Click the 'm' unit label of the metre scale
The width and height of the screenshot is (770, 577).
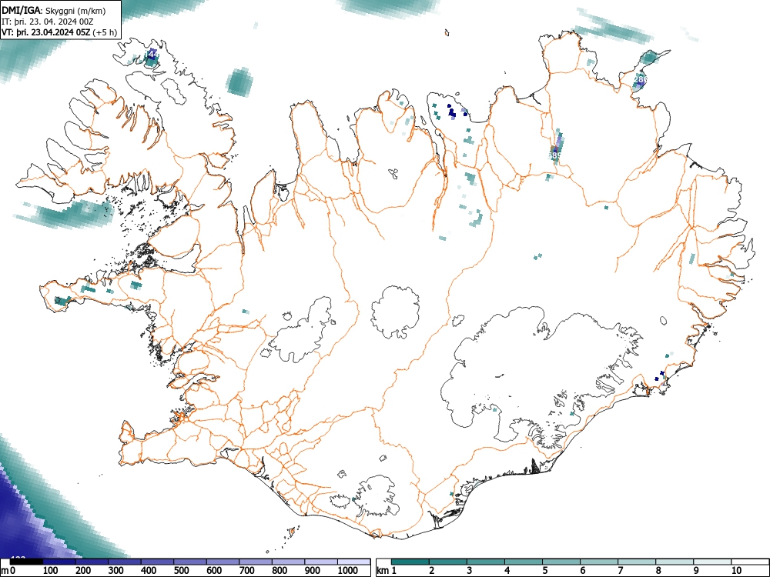5,571
